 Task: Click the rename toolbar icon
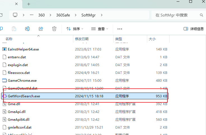click(27, 29)
